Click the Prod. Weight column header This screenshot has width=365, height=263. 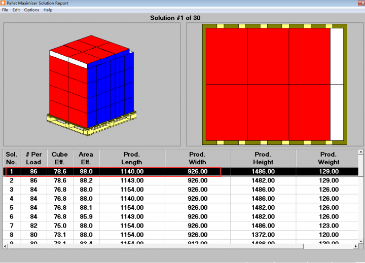(x=328, y=158)
